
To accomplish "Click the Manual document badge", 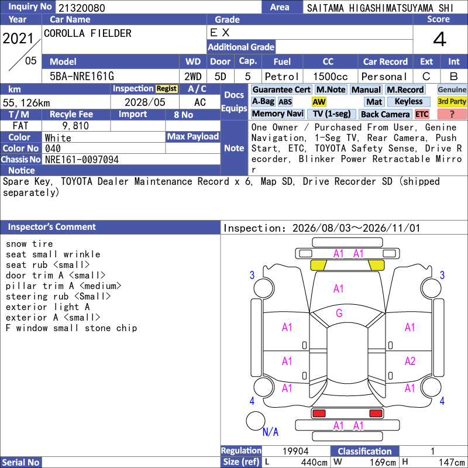I will tap(366, 90).
